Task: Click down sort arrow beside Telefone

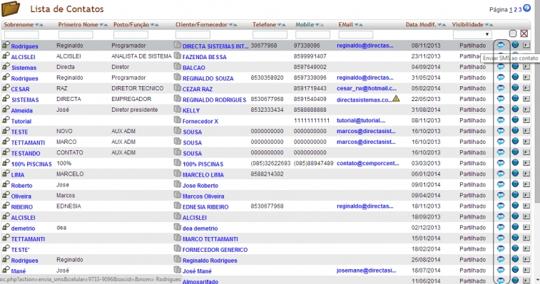Action: click(280, 25)
